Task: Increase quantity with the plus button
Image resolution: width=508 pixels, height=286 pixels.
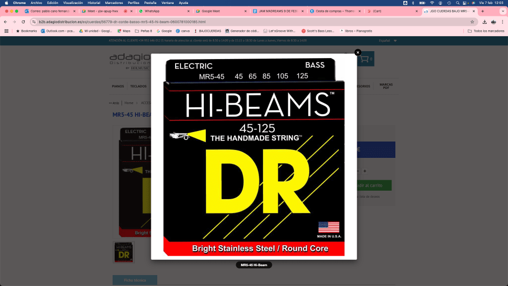Action: (365, 171)
